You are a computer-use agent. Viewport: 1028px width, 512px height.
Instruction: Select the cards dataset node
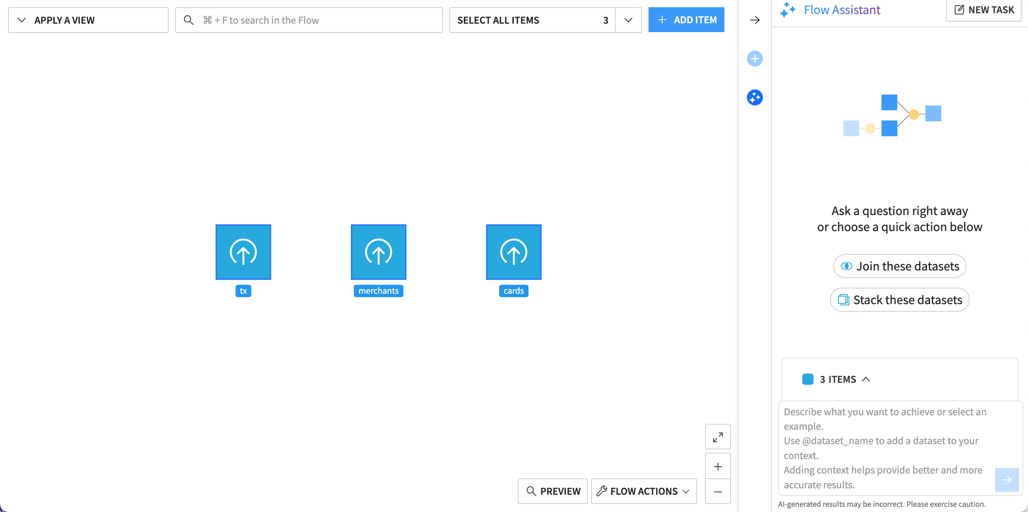click(513, 252)
